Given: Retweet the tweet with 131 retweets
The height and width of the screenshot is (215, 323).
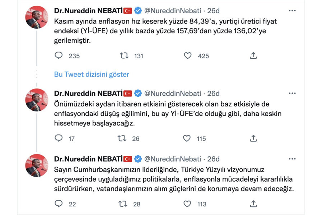Looking at the screenshot, I should point(124,56).
